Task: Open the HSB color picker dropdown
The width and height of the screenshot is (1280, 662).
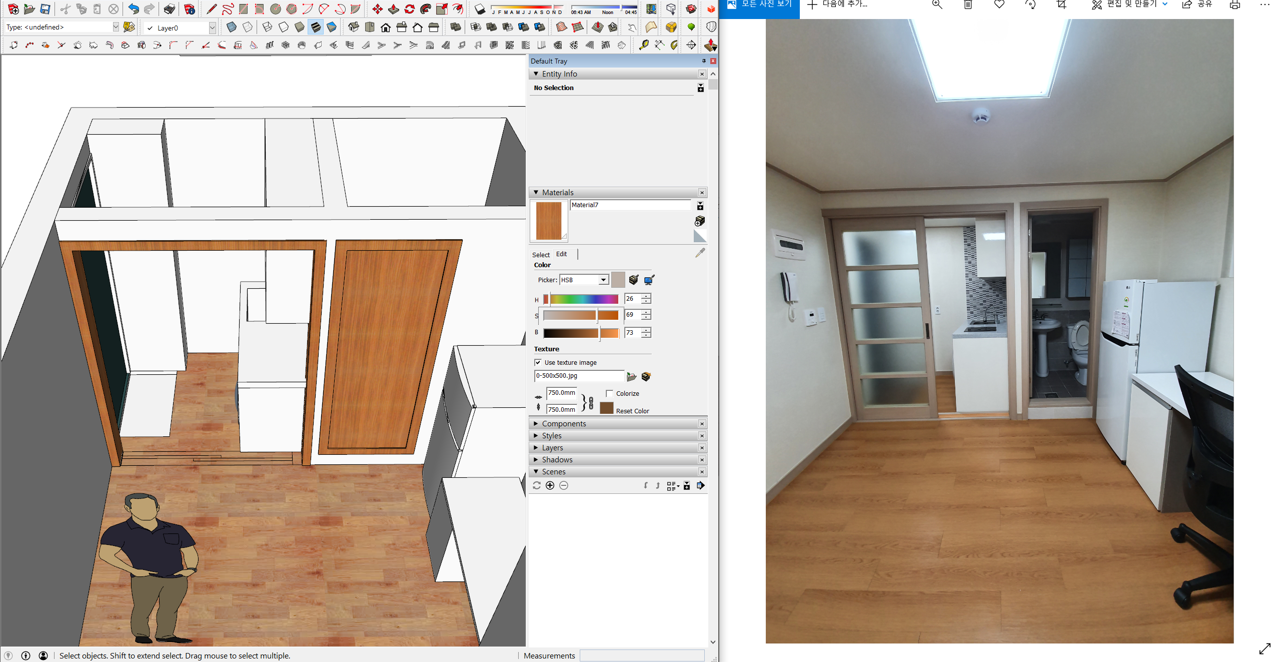Action: click(604, 280)
